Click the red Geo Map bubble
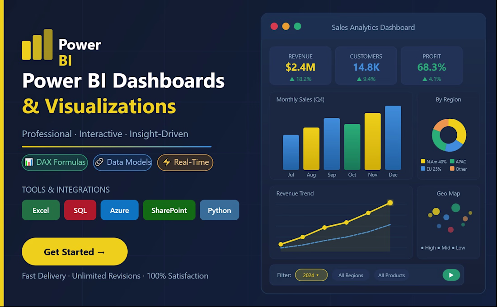 click(450, 230)
